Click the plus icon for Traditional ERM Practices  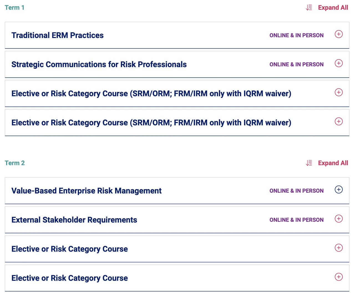(339, 34)
